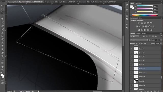This screenshot has width=163, height=92.
Task: Add a Color Balance adjustment
Action: click(140, 27)
